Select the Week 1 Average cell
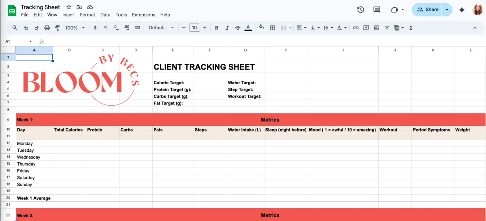 coord(34,198)
